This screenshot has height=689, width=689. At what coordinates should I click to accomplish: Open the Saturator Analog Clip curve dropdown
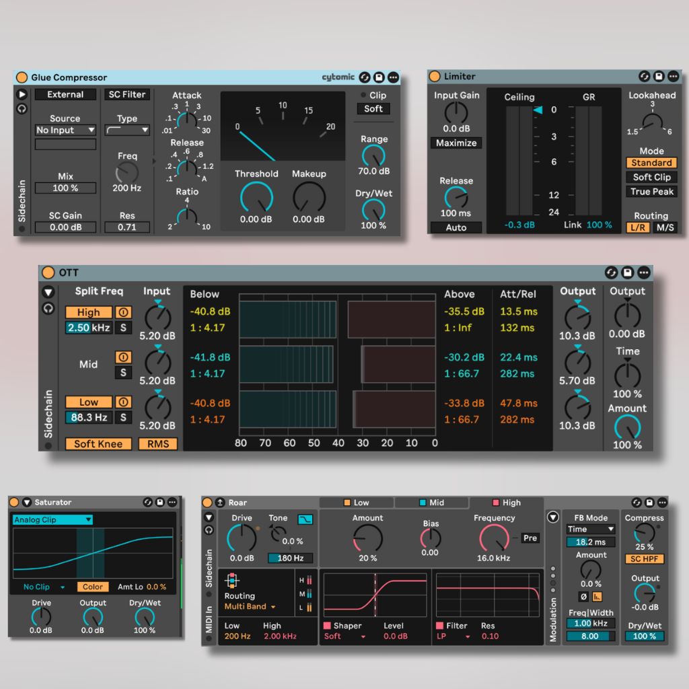[x=52, y=519]
